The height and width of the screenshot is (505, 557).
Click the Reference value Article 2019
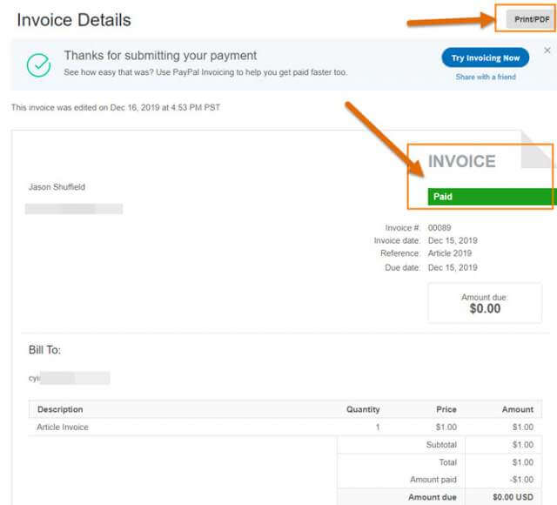coord(450,253)
